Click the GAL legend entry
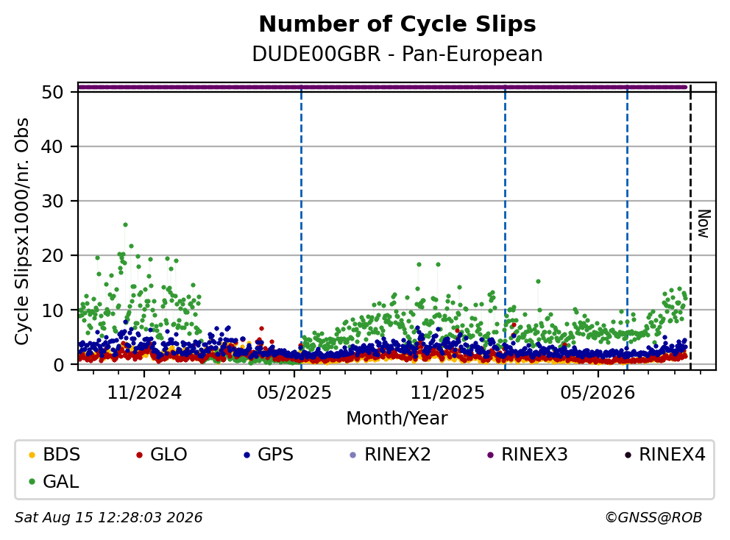Image resolution: width=730 pixels, height=540 pixels. click(54, 481)
